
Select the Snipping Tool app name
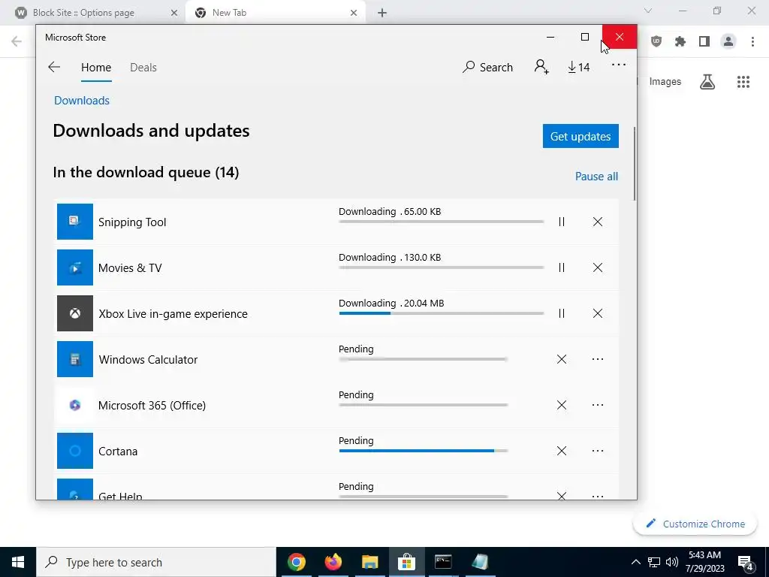[x=132, y=222]
